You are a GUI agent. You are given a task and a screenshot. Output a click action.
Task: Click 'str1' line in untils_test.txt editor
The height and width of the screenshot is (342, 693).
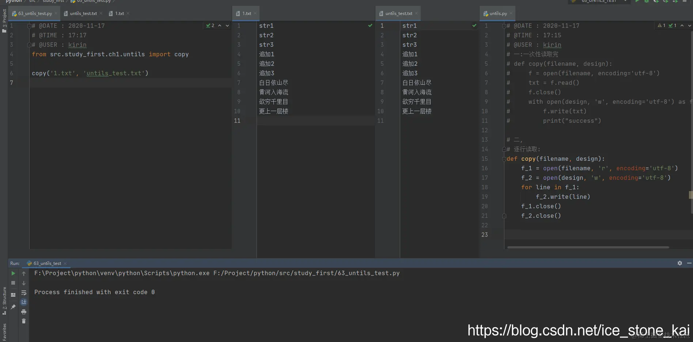[409, 26]
